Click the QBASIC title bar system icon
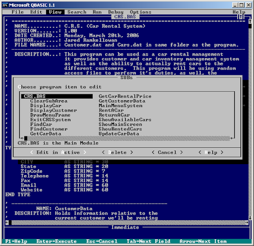Screen dimensions: 254x246 click(x=5, y=5)
